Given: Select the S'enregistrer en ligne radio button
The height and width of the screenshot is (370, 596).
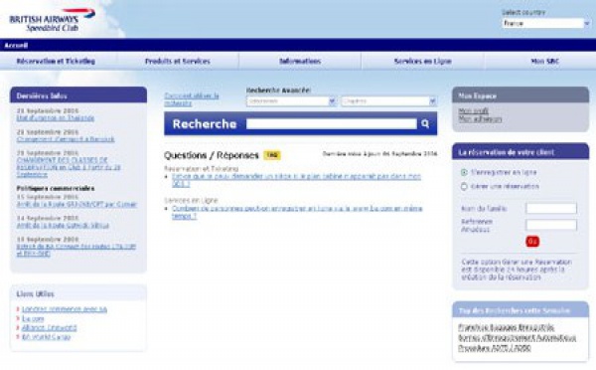Looking at the screenshot, I should pos(464,172).
